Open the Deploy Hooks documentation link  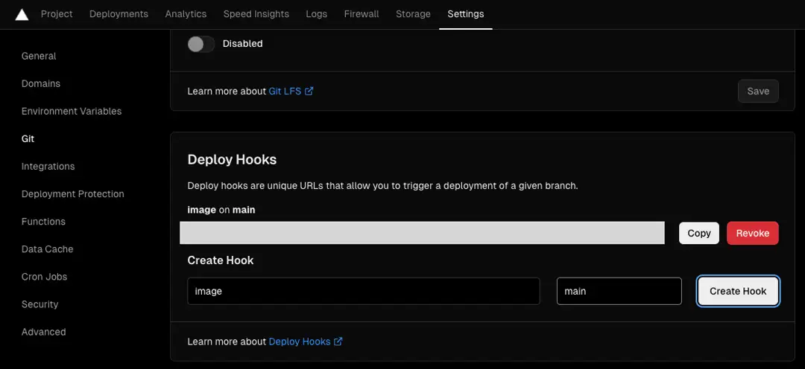[305, 341]
